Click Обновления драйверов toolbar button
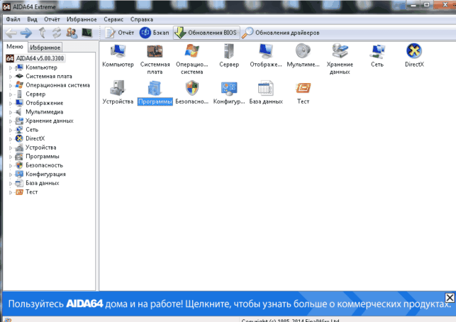456x322 pixels. tap(281, 33)
